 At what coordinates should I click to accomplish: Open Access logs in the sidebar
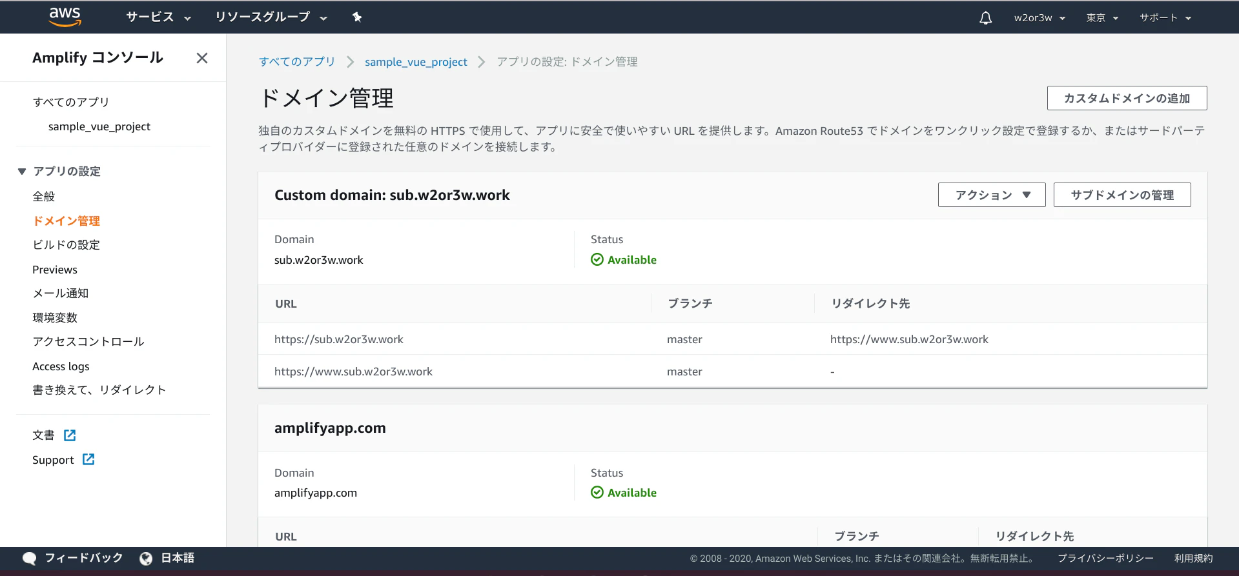[x=61, y=366]
